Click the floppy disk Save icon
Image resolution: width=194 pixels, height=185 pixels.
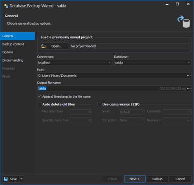6,179
